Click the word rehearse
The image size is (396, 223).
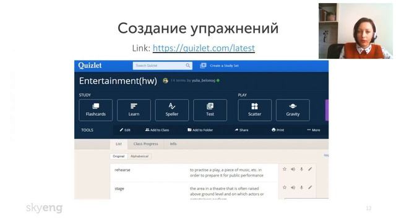pyautogui.click(x=123, y=170)
